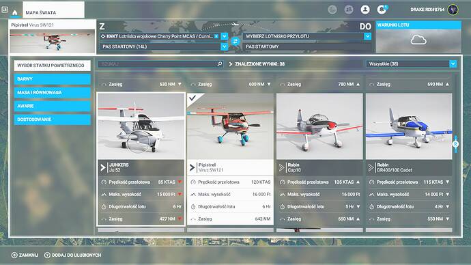The image size is (471, 265).
Task: Click the B button icon for Zamknij
Action: tap(14, 255)
